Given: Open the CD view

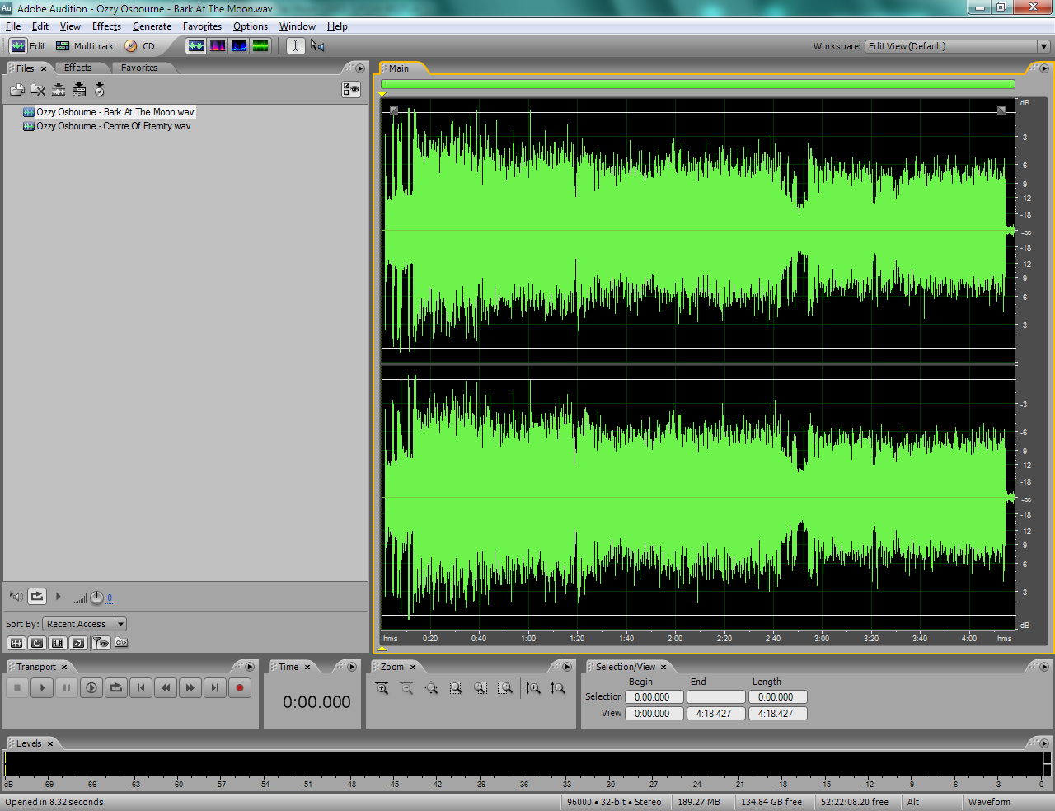Looking at the screenshot, I should click(x=140, y=46).
